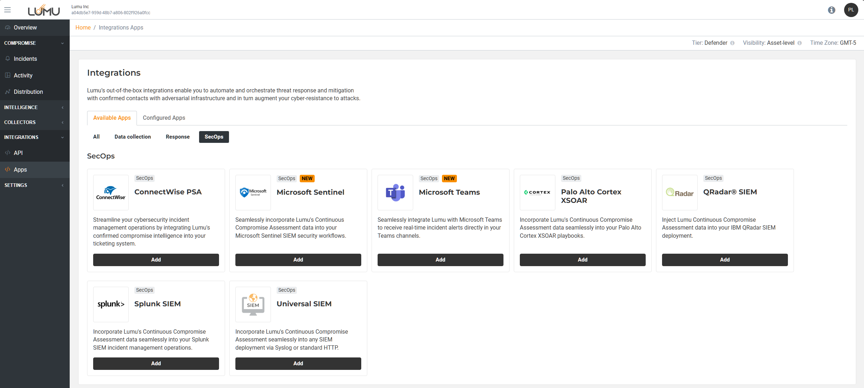864x388 pixels.
Task: Click the Splunk logo thumbnail
Action: (x=111, y=304)
